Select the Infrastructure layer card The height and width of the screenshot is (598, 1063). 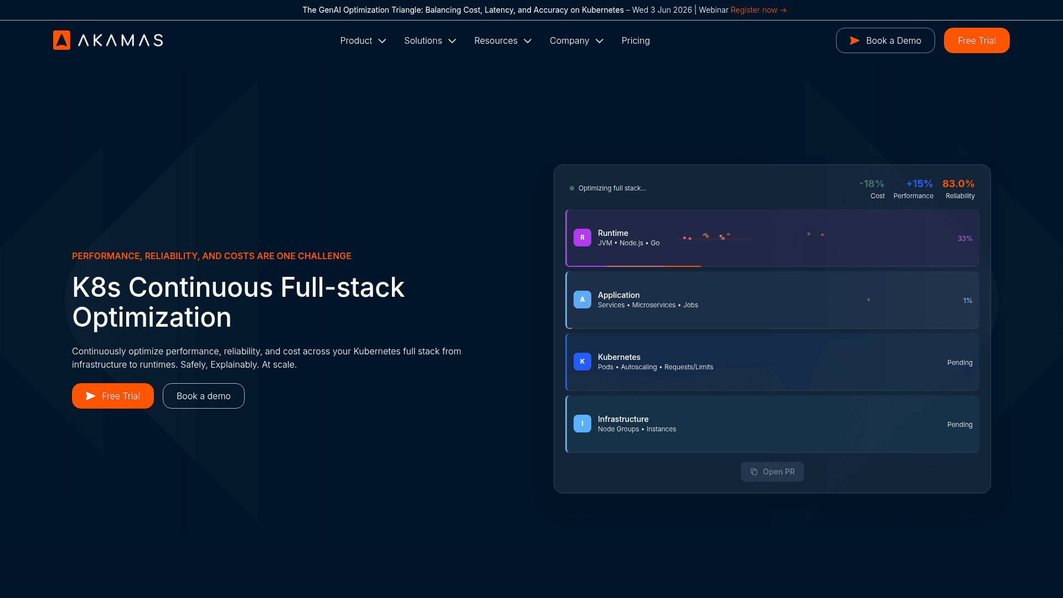772,424
